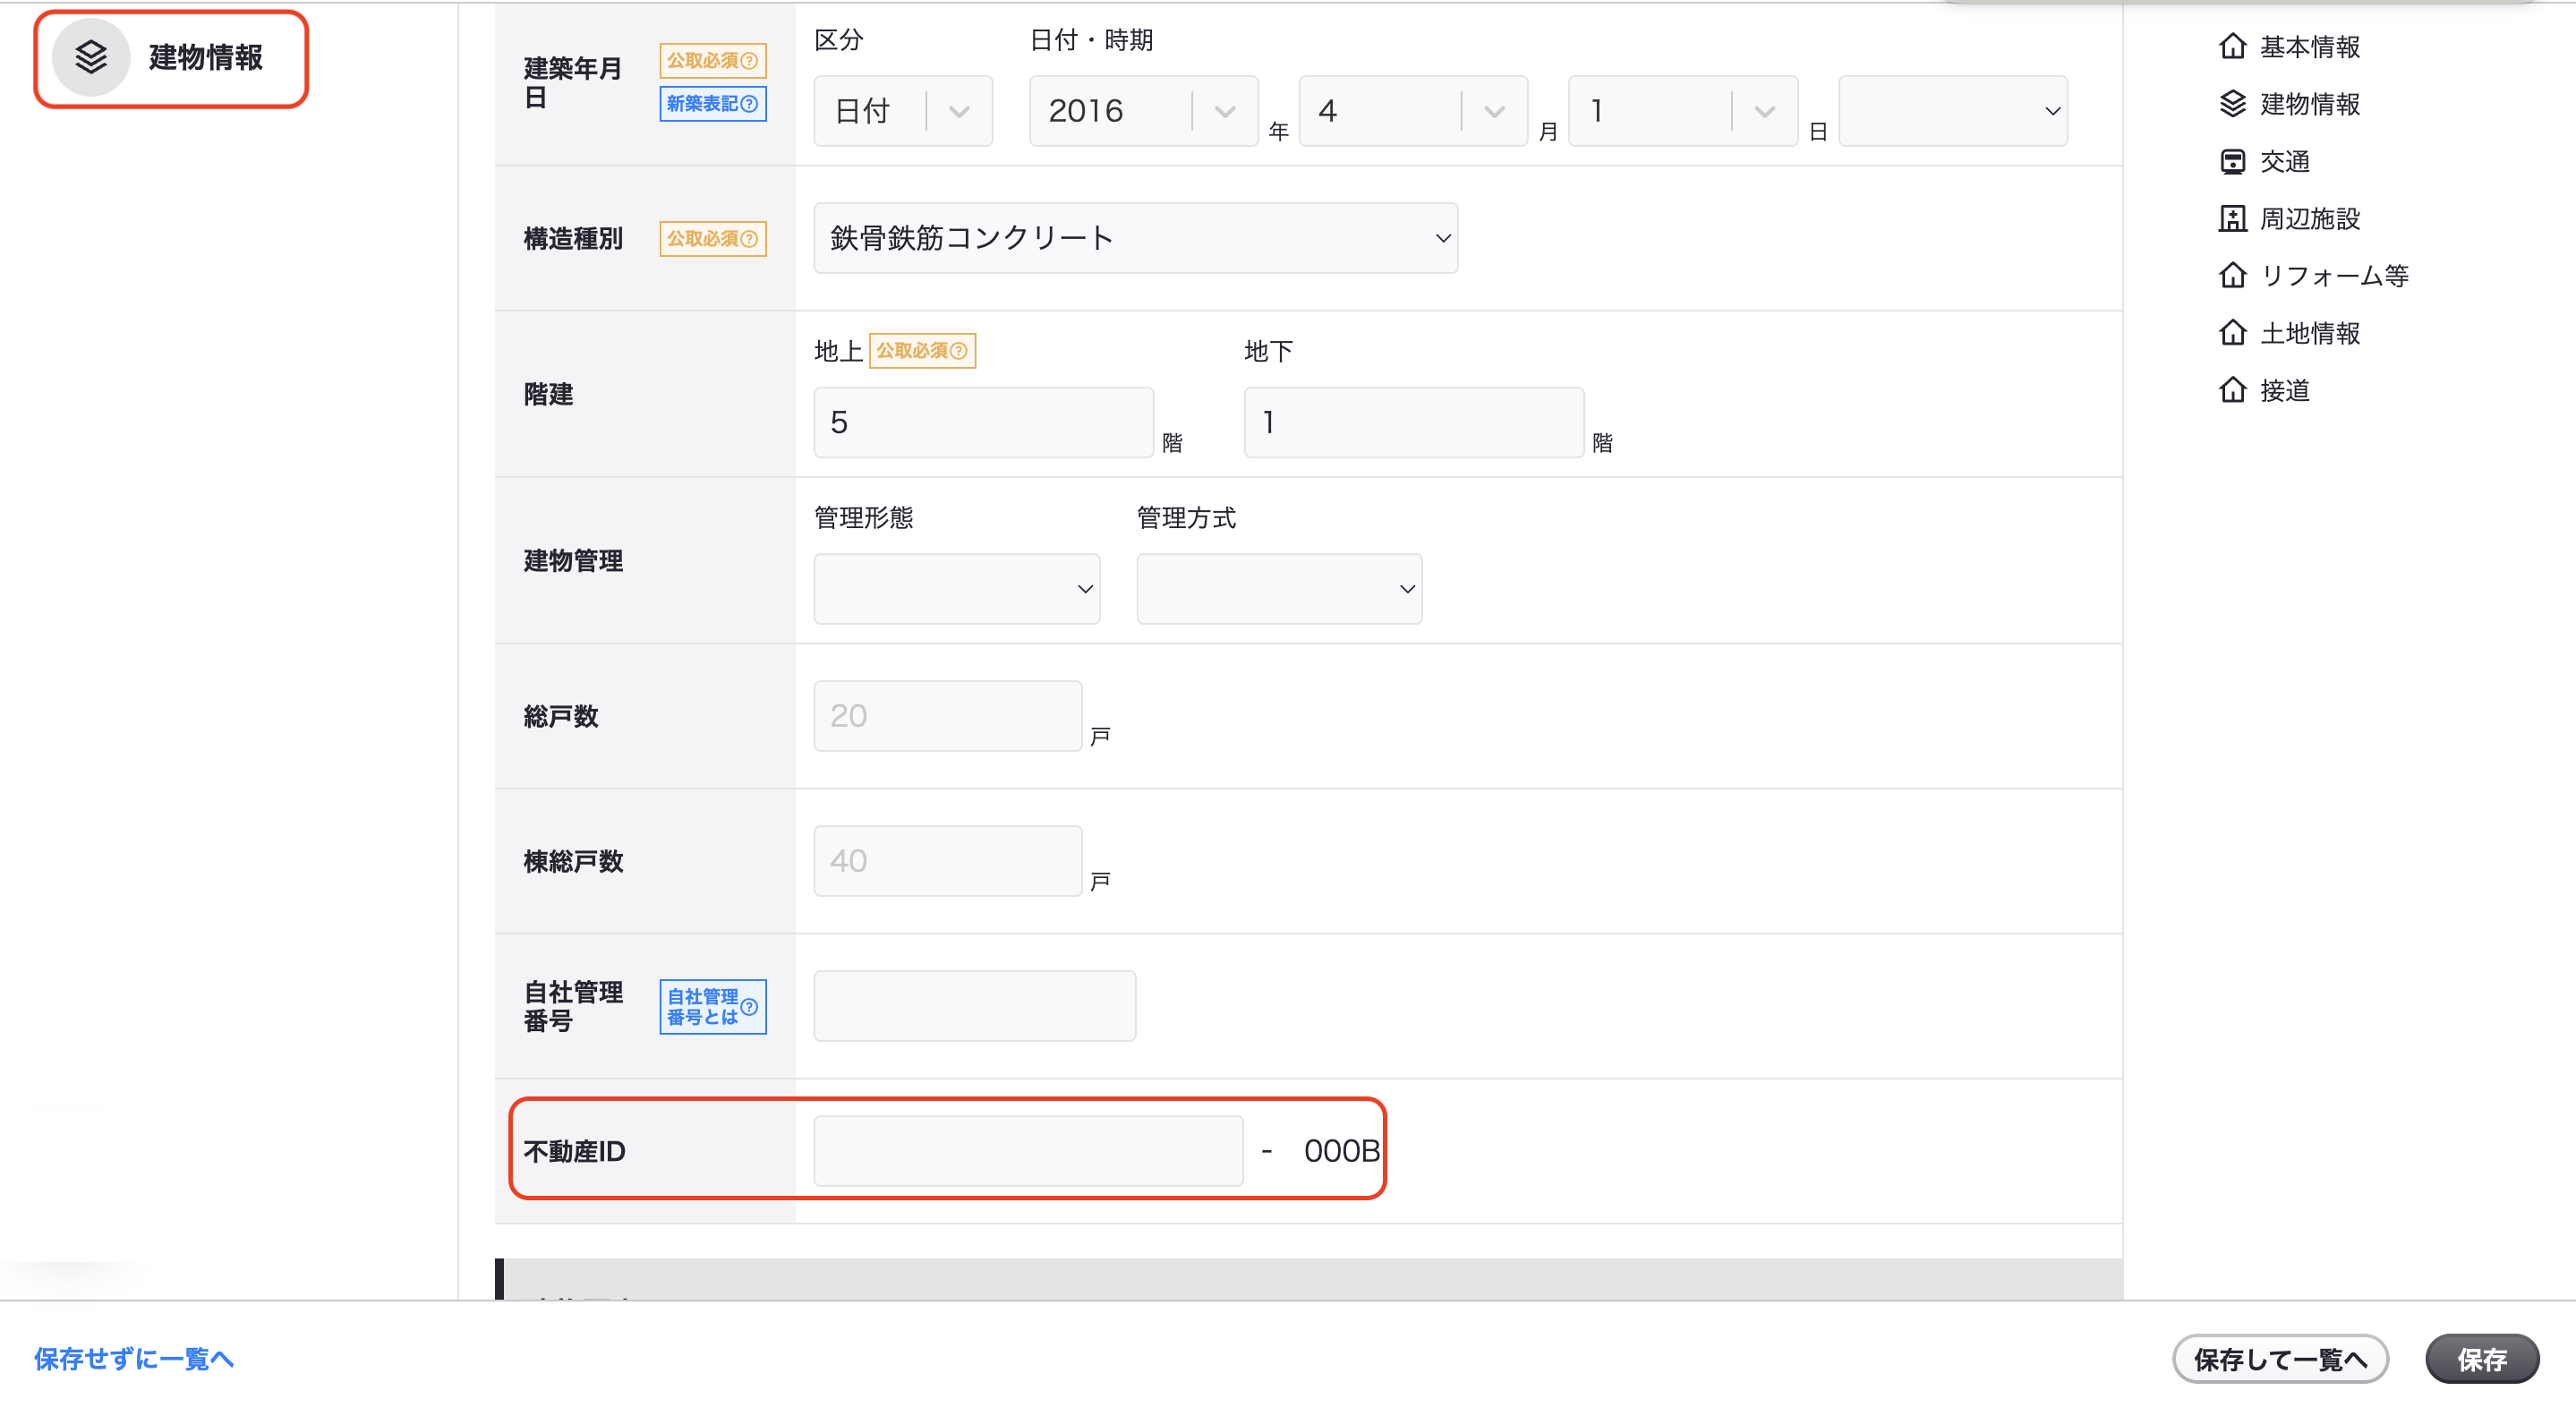Click the 土地情報 house icon
2576x1416 pixels.
(x=2232, y=332)
